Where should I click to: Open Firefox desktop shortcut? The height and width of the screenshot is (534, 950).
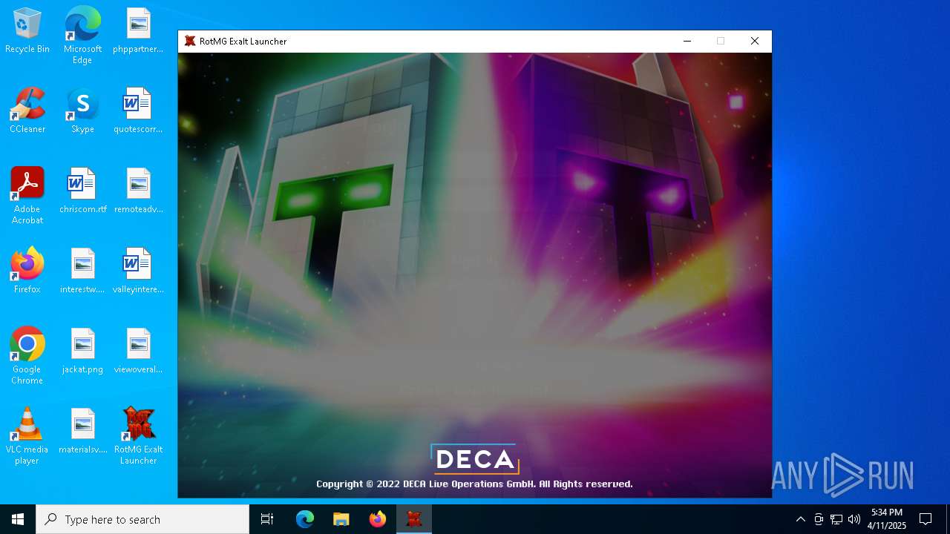(x=27, y=271)
